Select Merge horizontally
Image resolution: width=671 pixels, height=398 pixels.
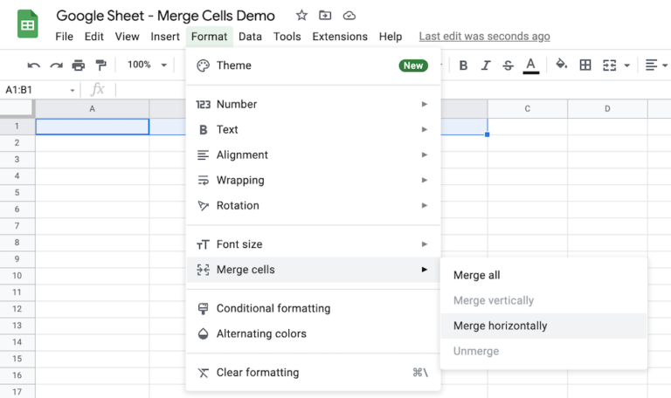pos(543,326)
